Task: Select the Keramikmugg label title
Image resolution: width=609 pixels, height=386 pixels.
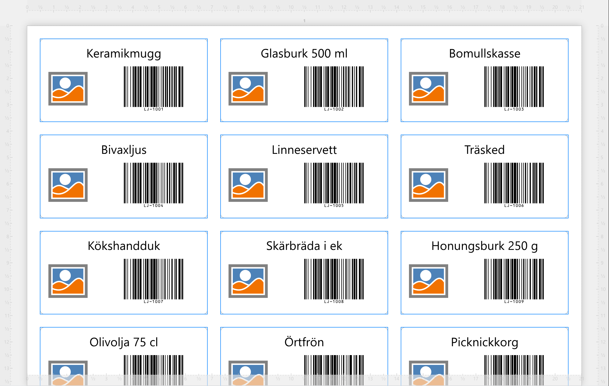Action: (x=124, y=54)
